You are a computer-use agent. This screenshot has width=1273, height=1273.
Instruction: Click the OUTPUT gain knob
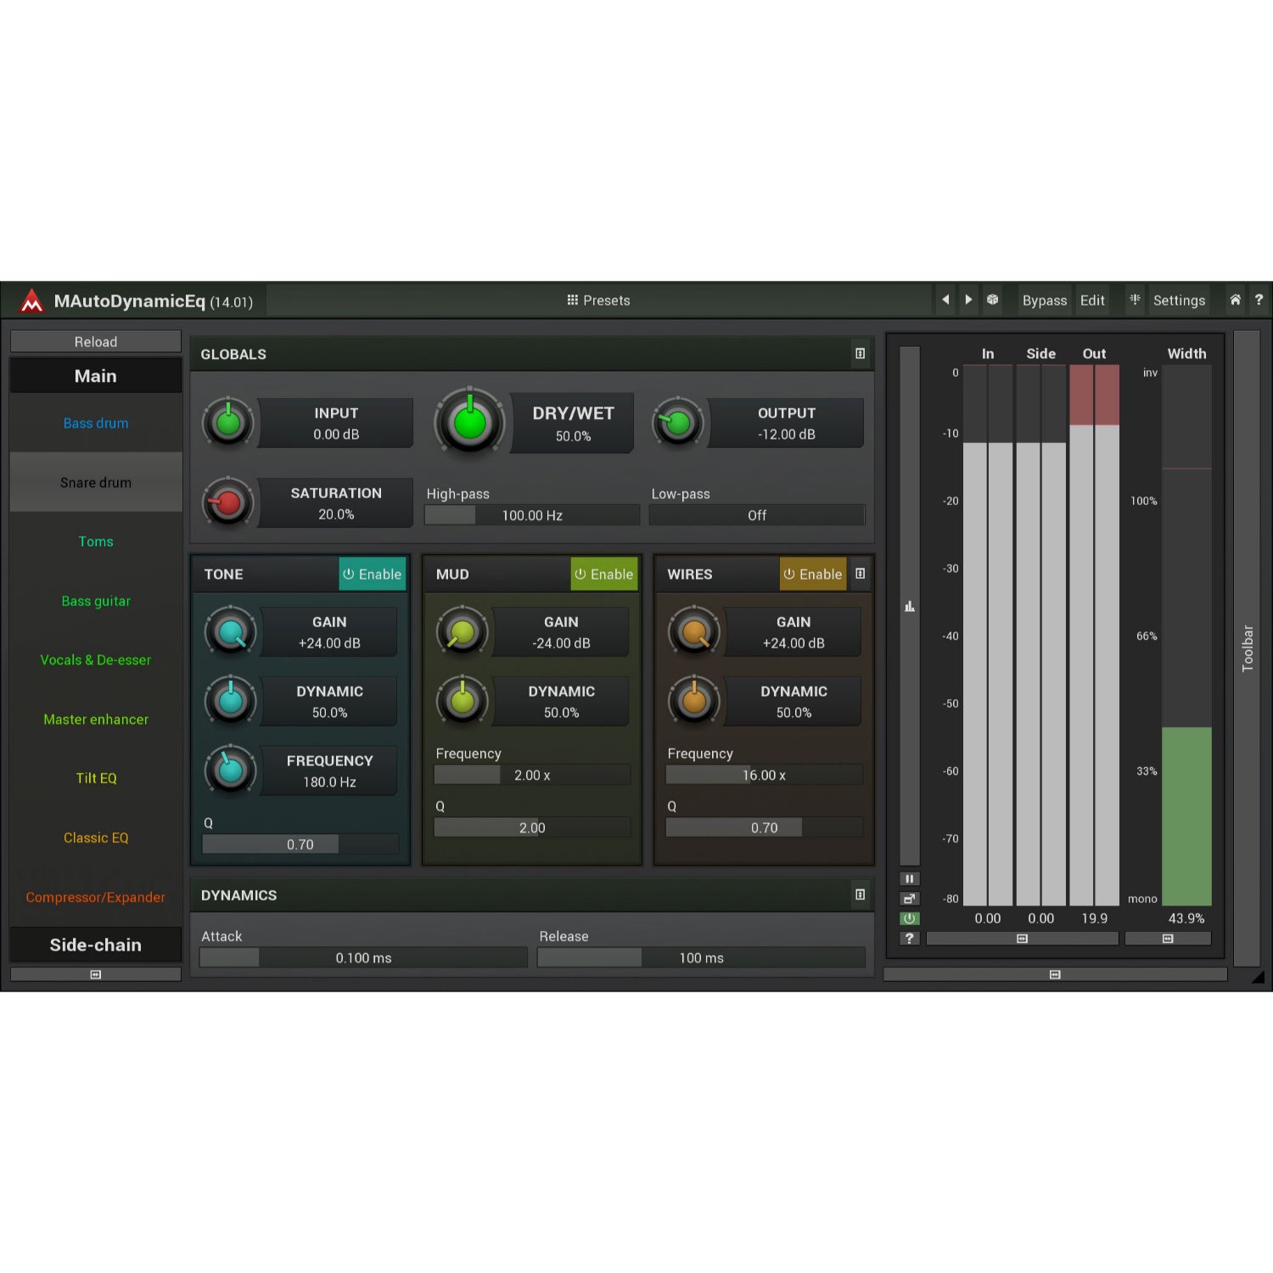click(x=677, y=422)
